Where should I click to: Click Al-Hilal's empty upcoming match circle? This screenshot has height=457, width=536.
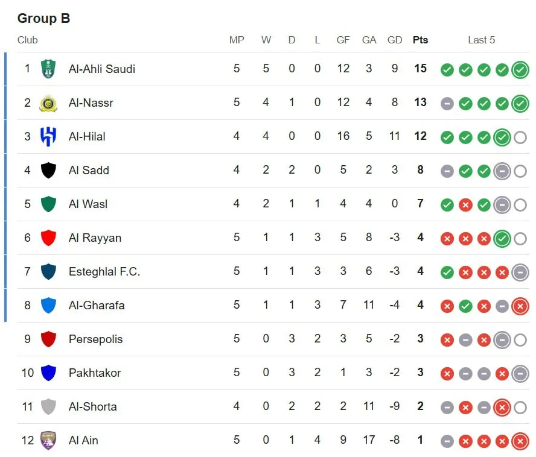coord(520,137)
